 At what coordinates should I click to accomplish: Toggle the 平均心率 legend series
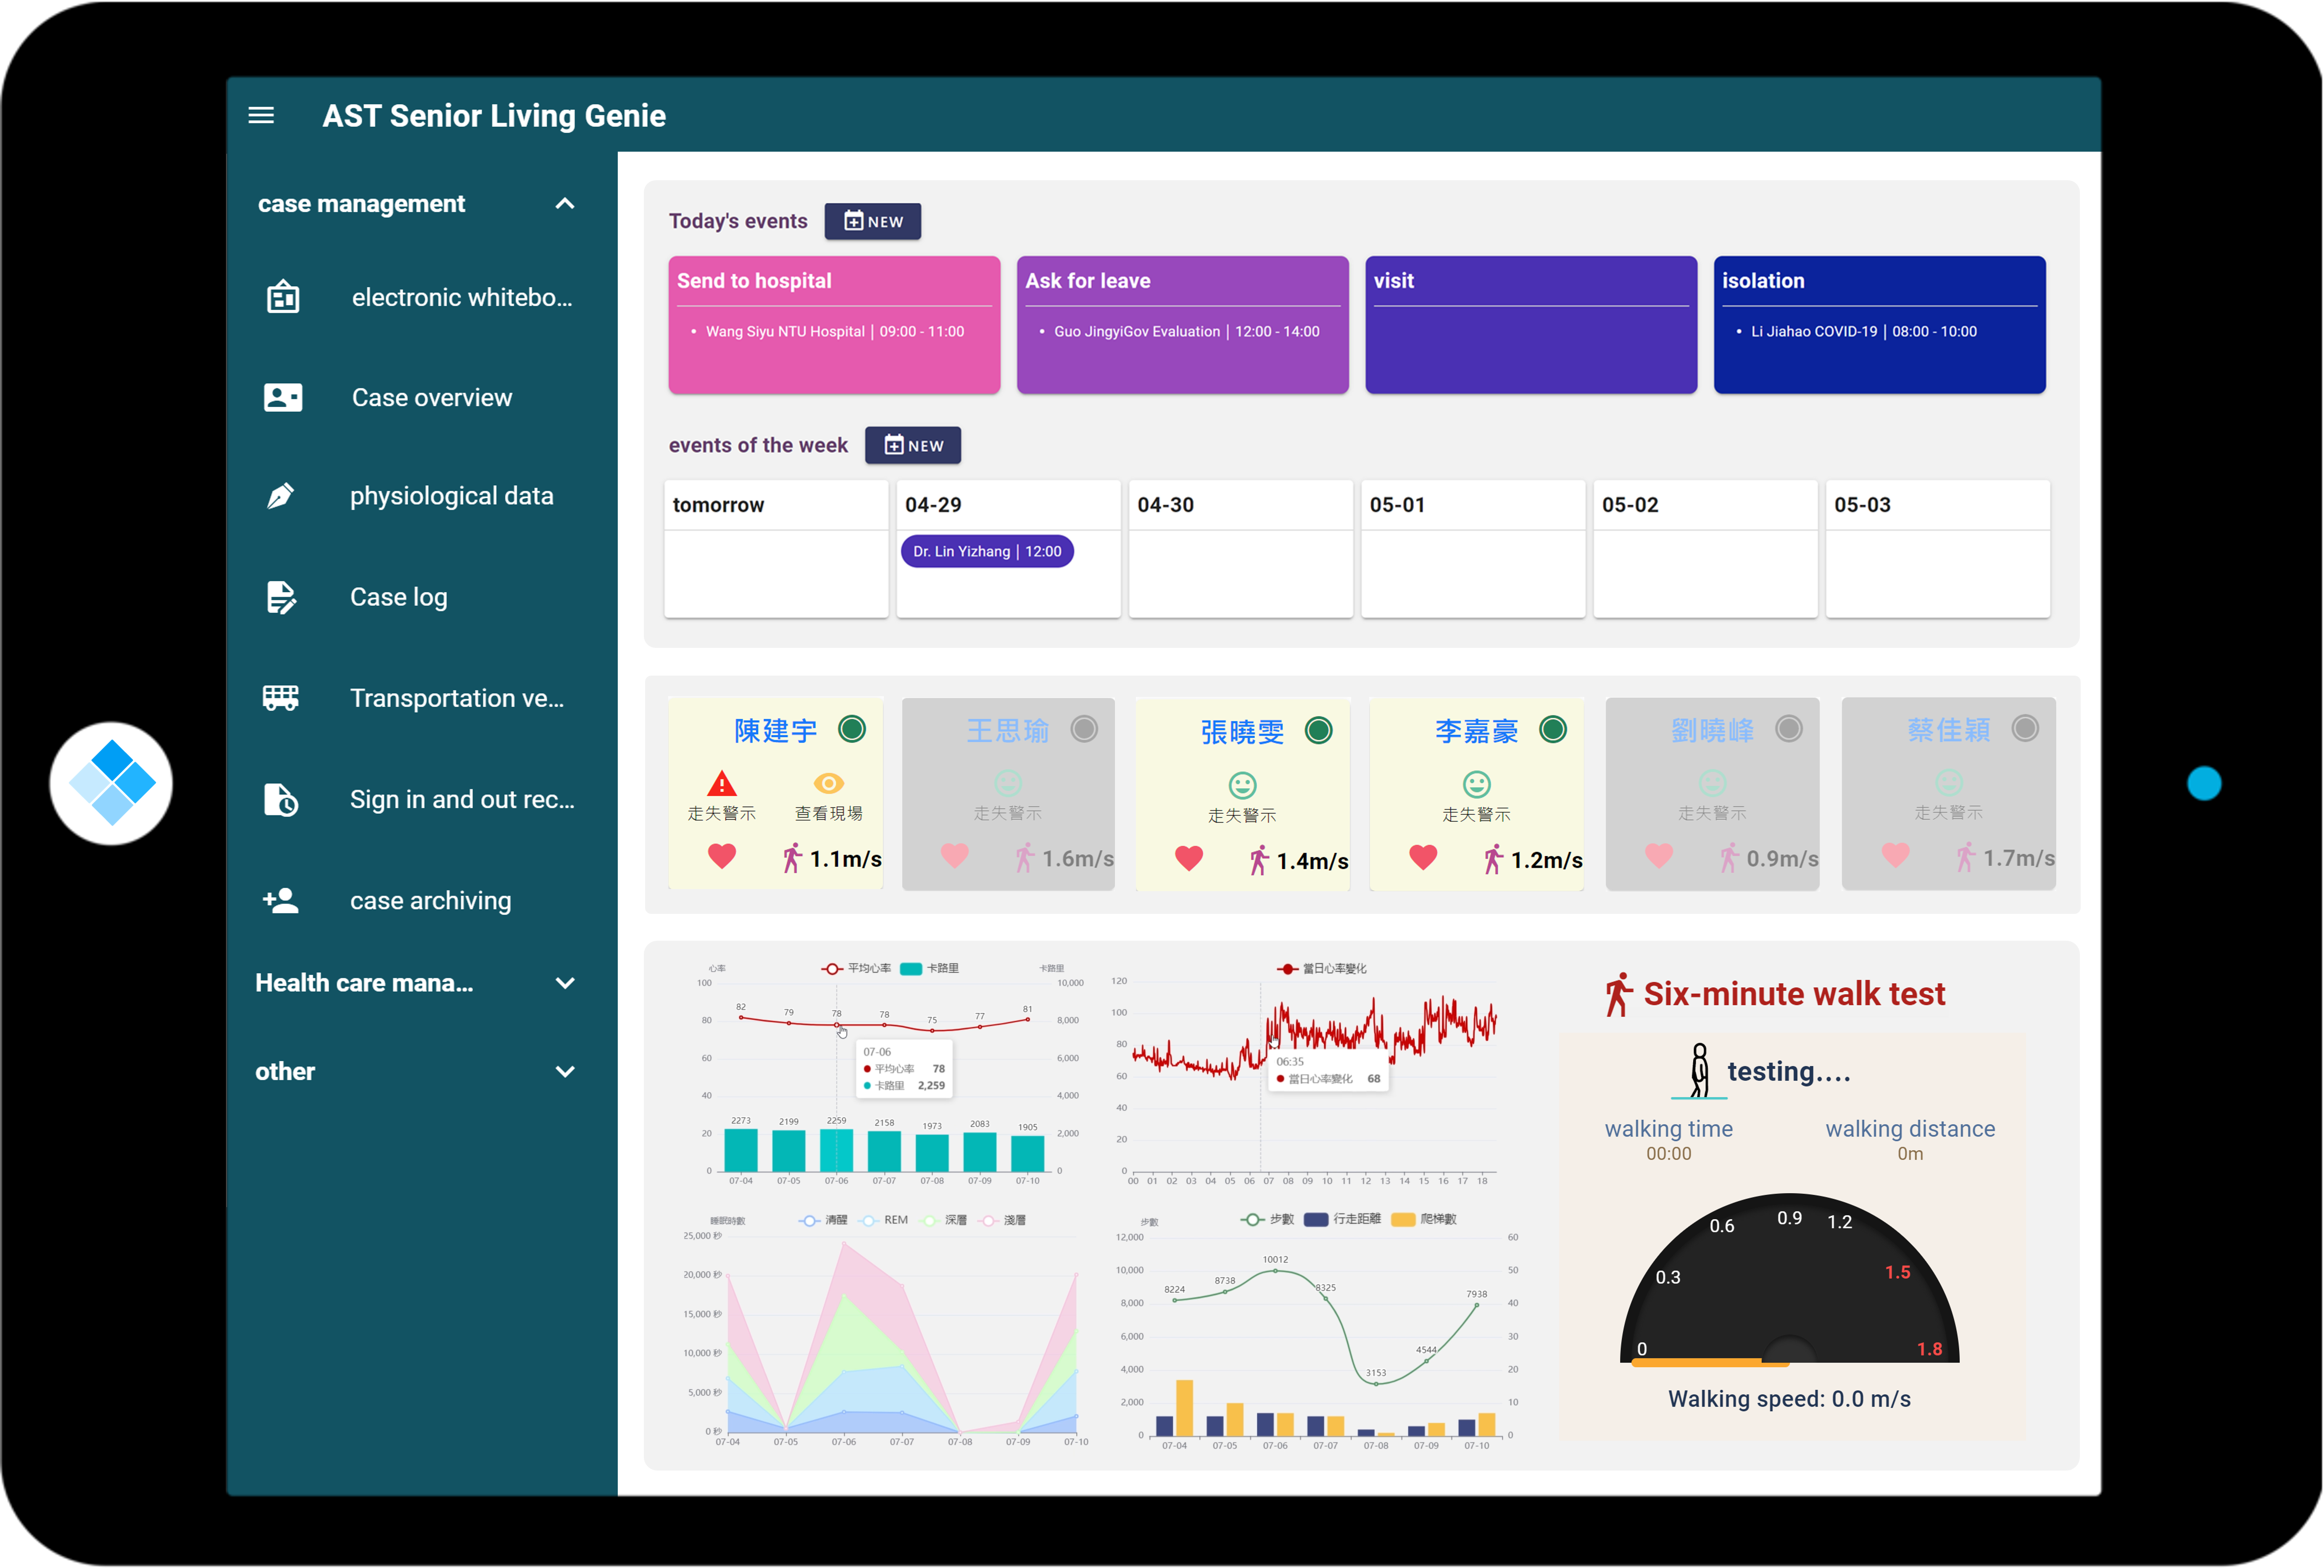(x=856, y=968)
